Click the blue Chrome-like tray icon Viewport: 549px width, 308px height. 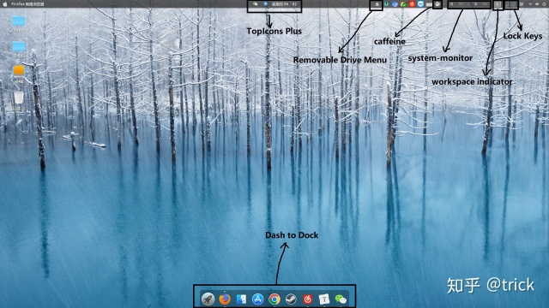395,4
